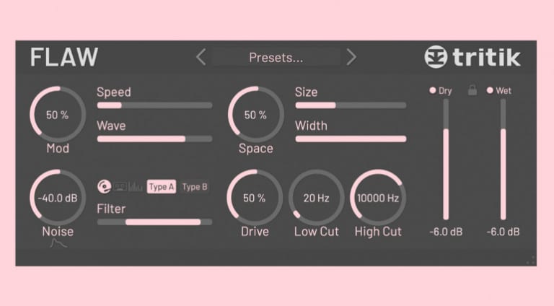Screen dimensions: 554x306
Task: Click the Width label
Action: click(312, 126)
